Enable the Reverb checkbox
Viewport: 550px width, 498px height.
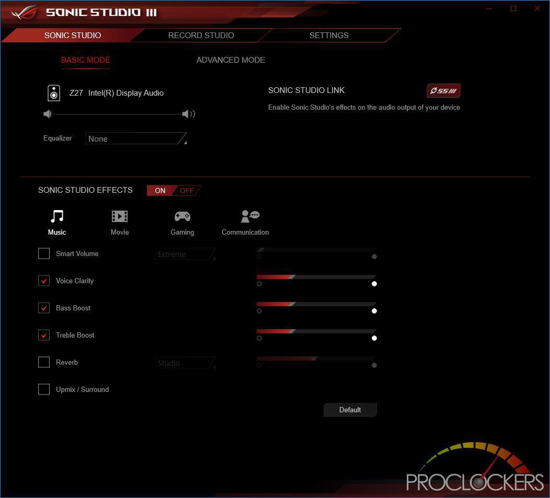click(44, 362)
